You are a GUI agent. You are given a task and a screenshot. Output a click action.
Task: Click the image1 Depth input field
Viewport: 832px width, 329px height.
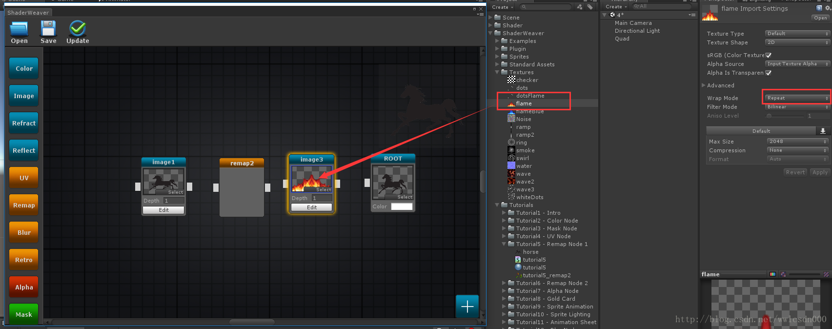pyautogui.click(x=174, y=201)
